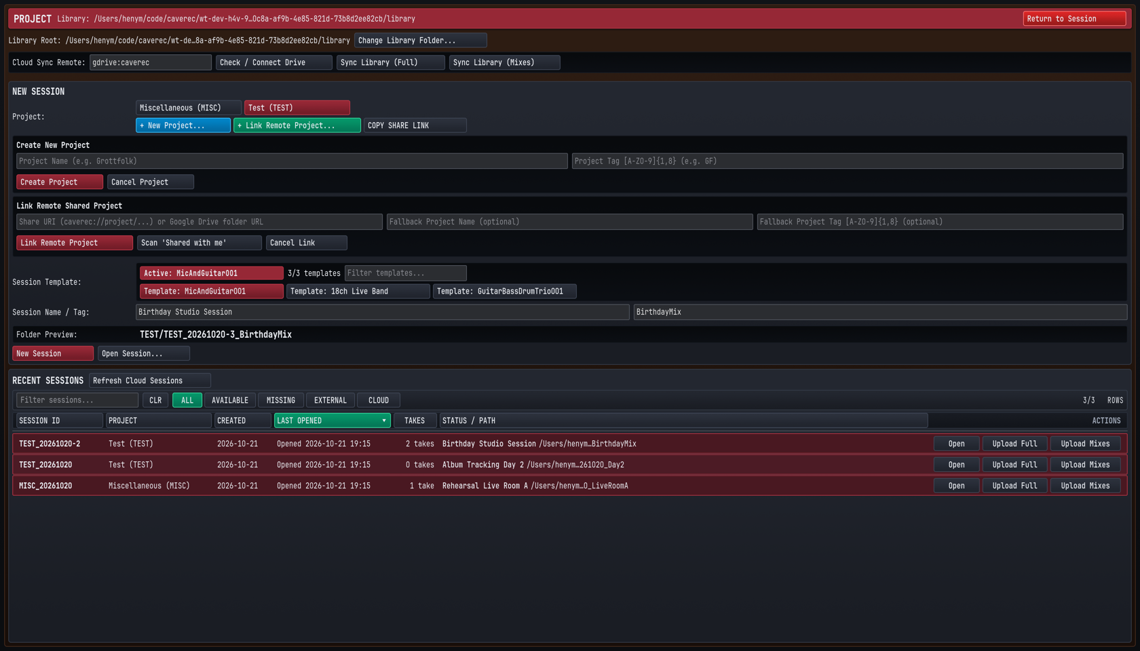The image size is (1140, 651).
Task: Switch to the CLOUD sessions tab
Action: coord(379,401)
